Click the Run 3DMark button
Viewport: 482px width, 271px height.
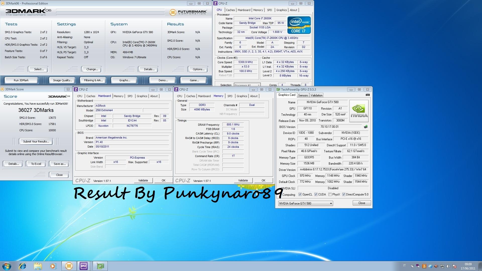21,80
